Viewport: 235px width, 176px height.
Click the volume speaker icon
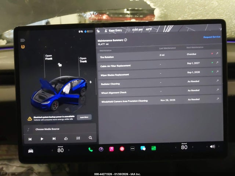[x=212, y=147]
